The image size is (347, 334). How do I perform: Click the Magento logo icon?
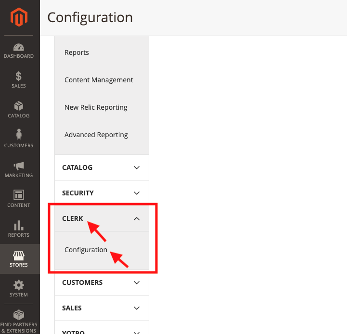[19, 18]
